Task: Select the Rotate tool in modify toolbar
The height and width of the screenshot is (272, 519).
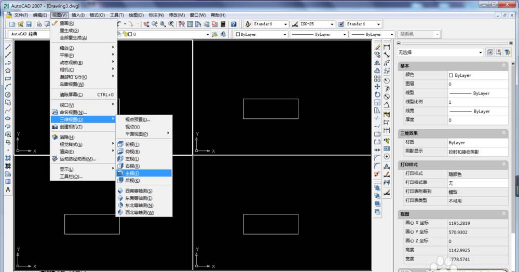Action: [377, 94]
